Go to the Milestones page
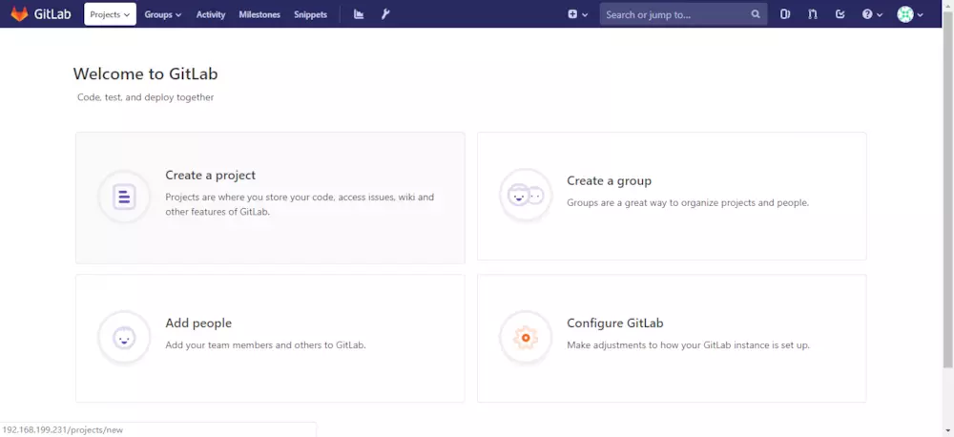 pos(259,14)
